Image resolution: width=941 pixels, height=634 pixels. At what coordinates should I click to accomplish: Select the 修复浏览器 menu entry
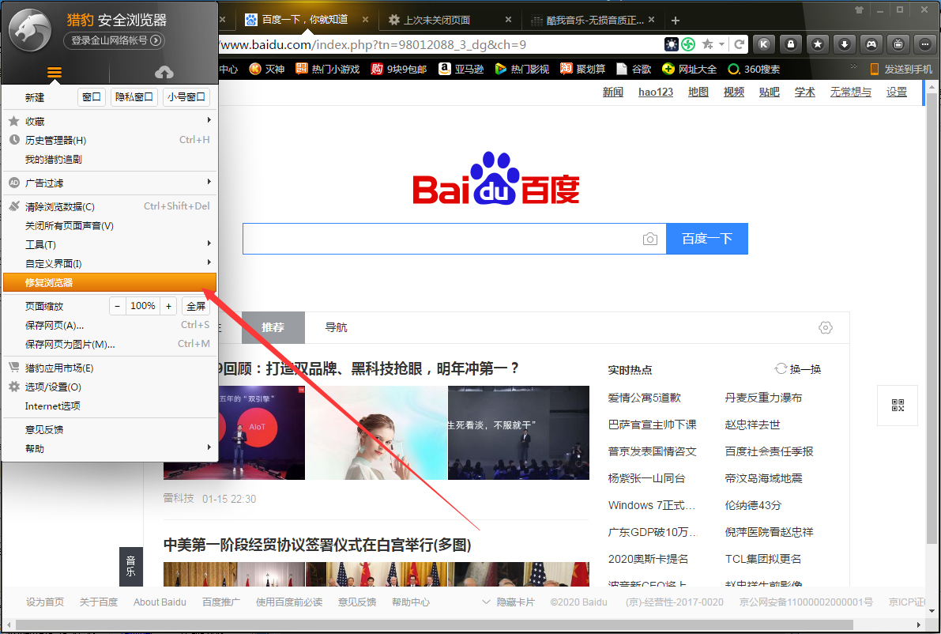tap(47, 281)
